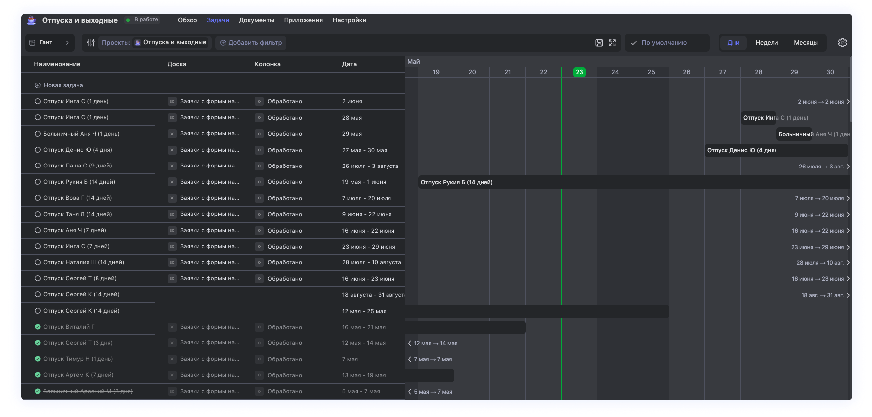The image size is (872, 417).
Task: Jump to the 2 июня task arrow
Action: point(848,102)
